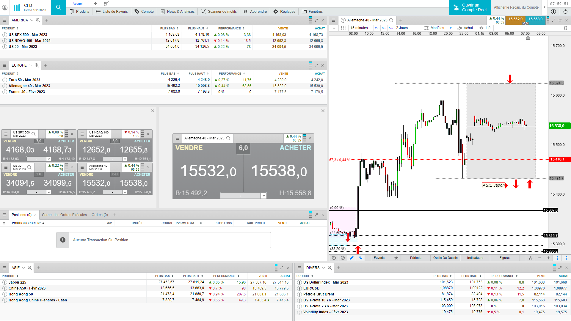
Task: Click ACHETER on large Allemagne 40 ticket
Action: pyautogui.click(x=295, y=148)
